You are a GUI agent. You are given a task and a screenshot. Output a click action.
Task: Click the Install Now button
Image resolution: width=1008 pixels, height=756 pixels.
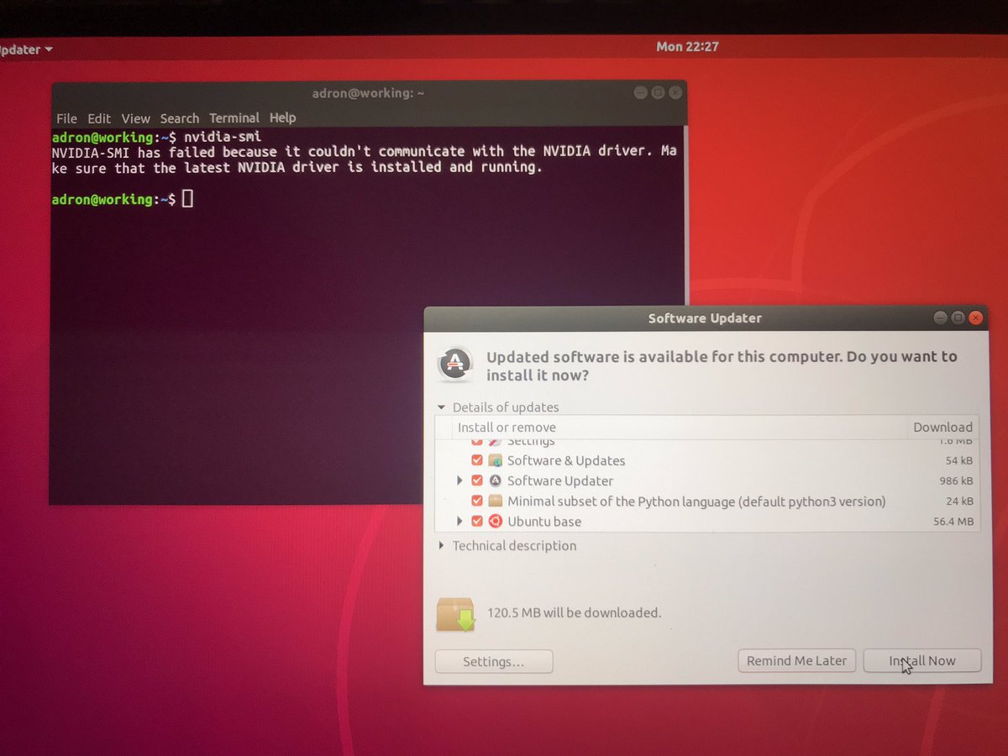point(922,660)
